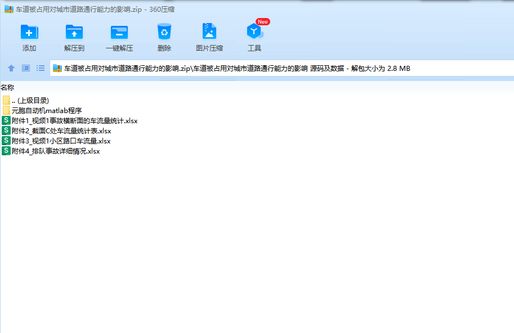The width and height of the screenshot is (514, 333).
Task: Click the address path field
Action: coord(282,68)
